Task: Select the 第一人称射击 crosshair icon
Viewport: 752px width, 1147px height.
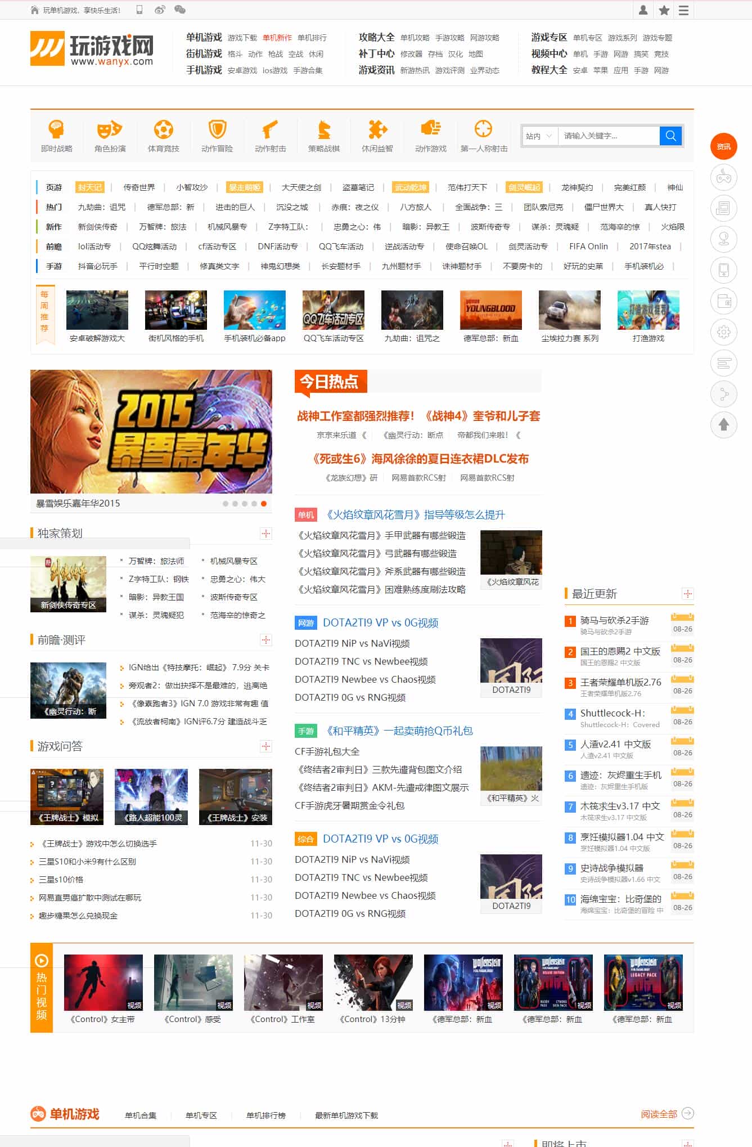Action: 484,129
